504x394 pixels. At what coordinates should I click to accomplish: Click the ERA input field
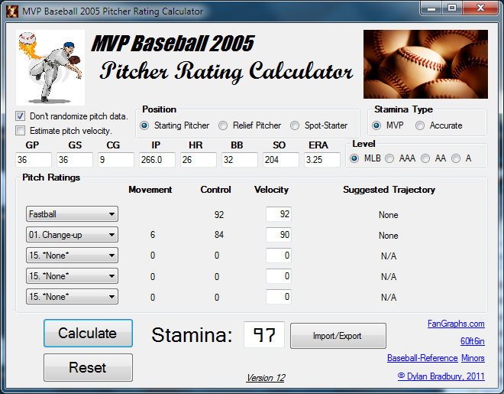(322, 160)
